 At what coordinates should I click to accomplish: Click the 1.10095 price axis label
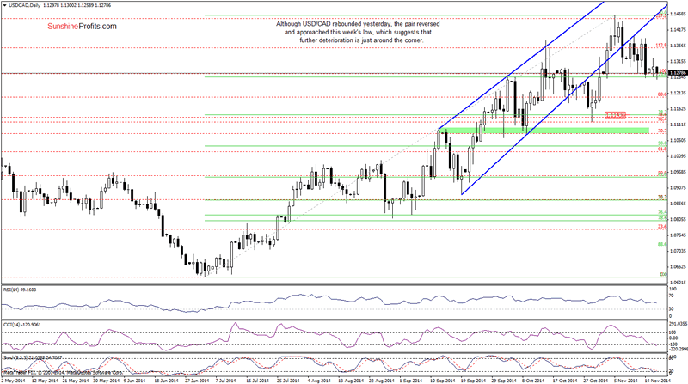tap(678, 156)
